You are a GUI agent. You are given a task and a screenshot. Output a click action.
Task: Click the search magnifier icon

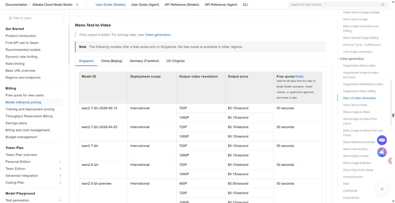tap(383, 5)
